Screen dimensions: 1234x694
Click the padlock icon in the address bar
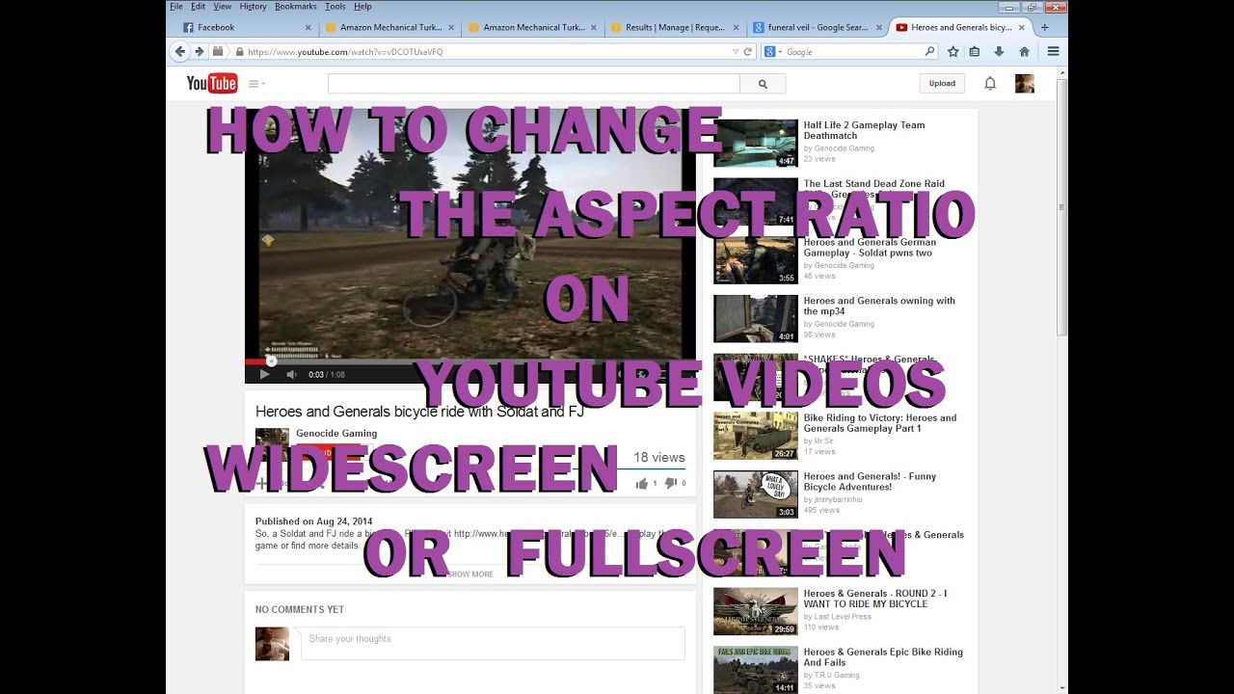(239, 52)
